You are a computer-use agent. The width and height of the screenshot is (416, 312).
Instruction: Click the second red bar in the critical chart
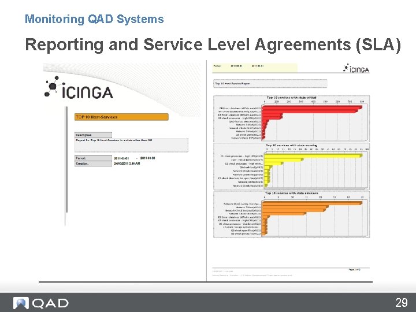tap(310, 111)
